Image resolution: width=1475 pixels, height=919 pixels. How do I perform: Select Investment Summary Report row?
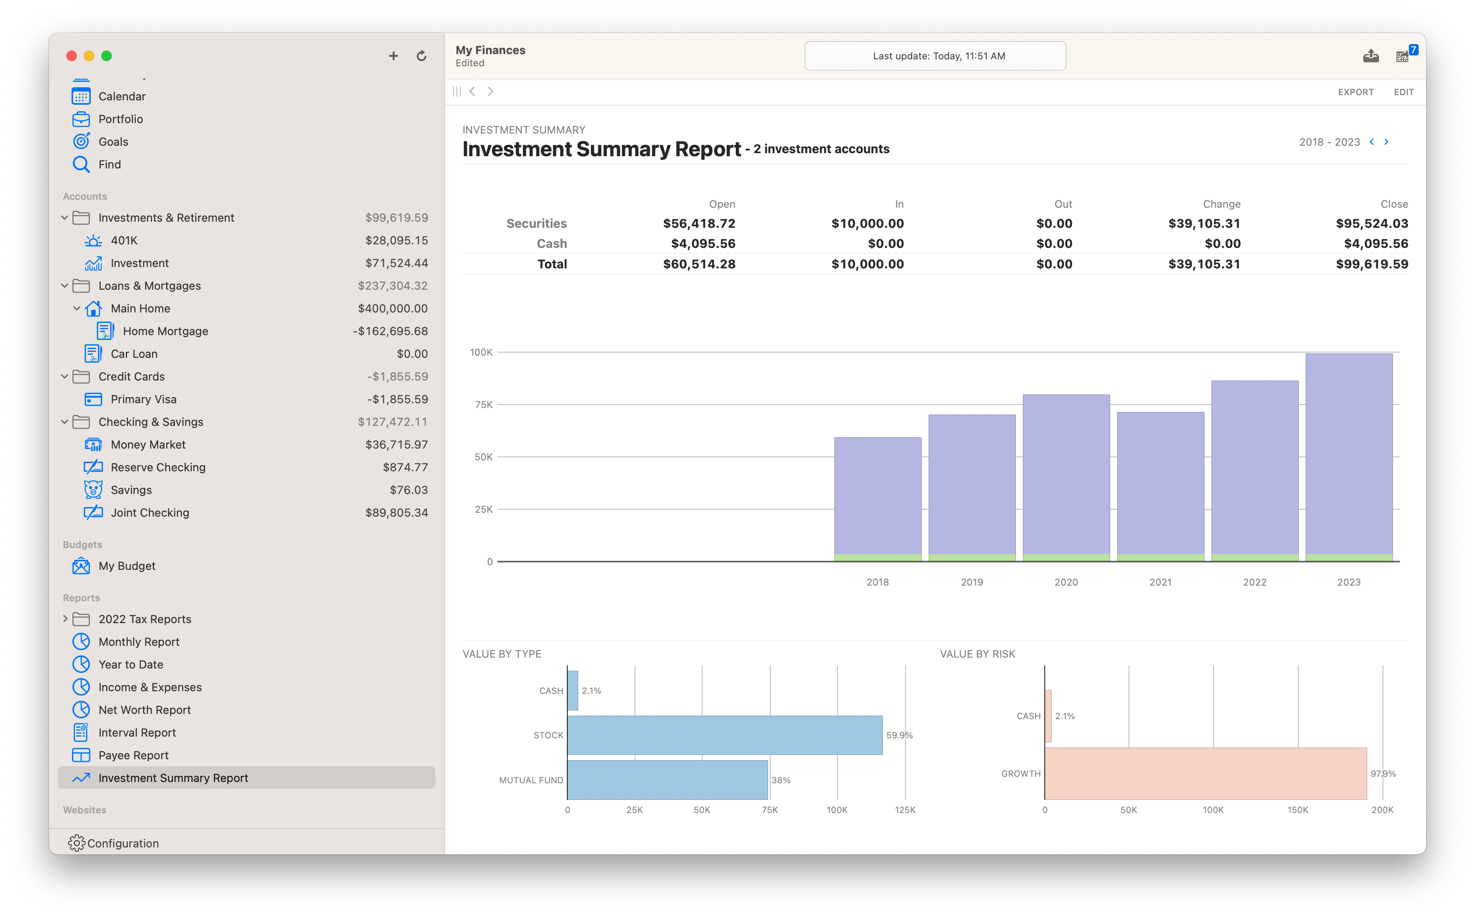[x=246, y=778]
